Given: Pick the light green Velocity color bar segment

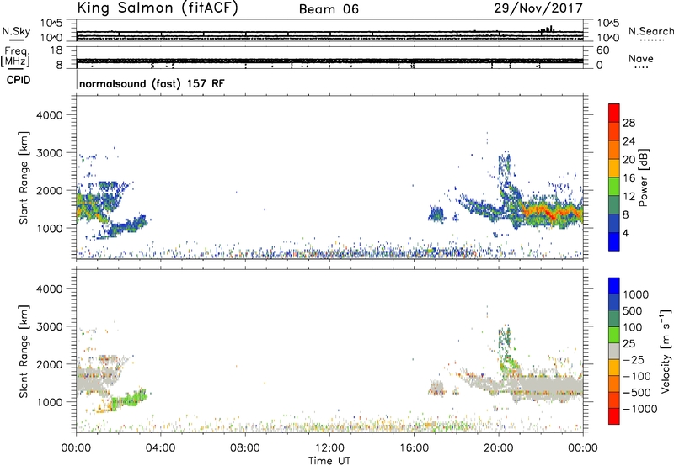Looking at the screenshot, I should pyautogui.click(x=614, y=335).
